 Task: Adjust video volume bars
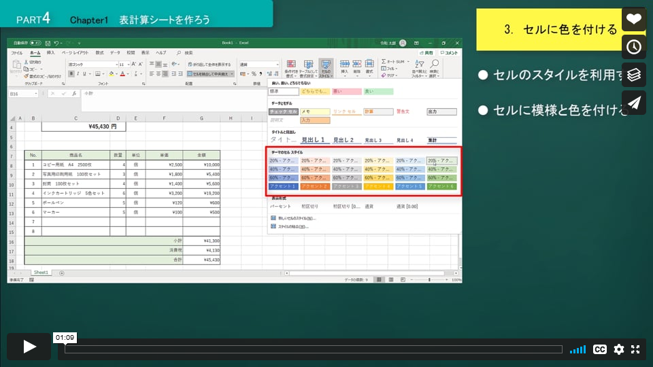click(x=577, y=349)
